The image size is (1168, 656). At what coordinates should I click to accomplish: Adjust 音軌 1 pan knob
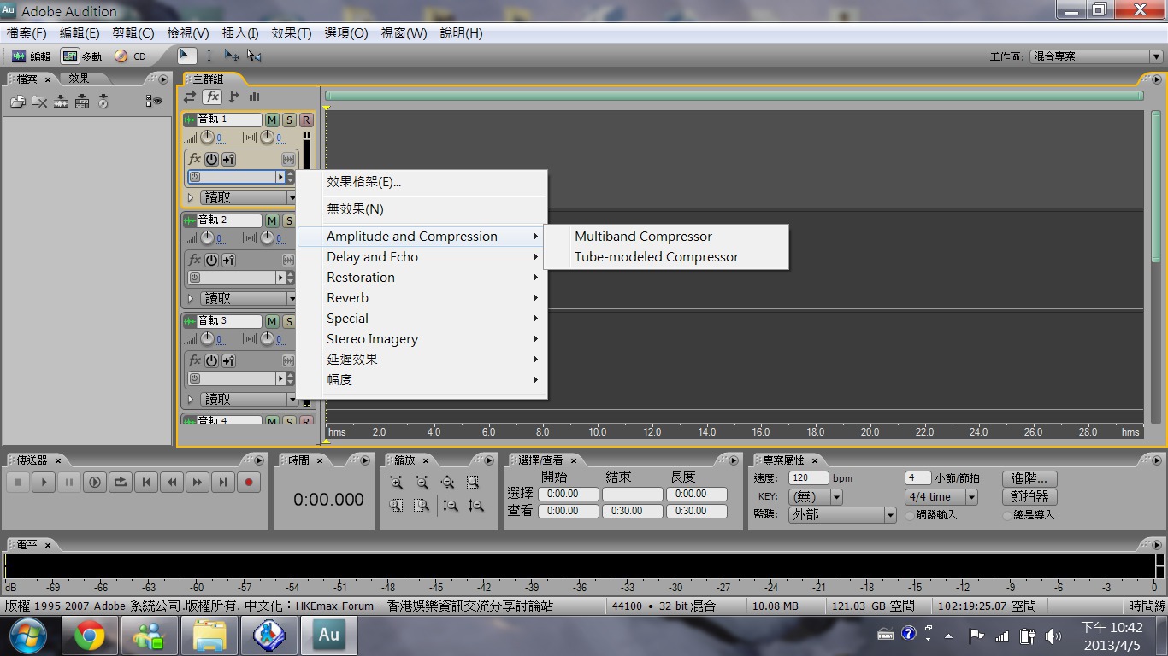(x=267, y=137)
